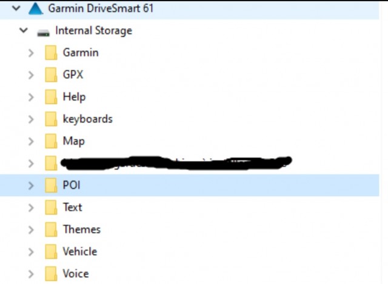Select the GPX folder name
This screenshot has width=388, height=284.
[73, 74]
